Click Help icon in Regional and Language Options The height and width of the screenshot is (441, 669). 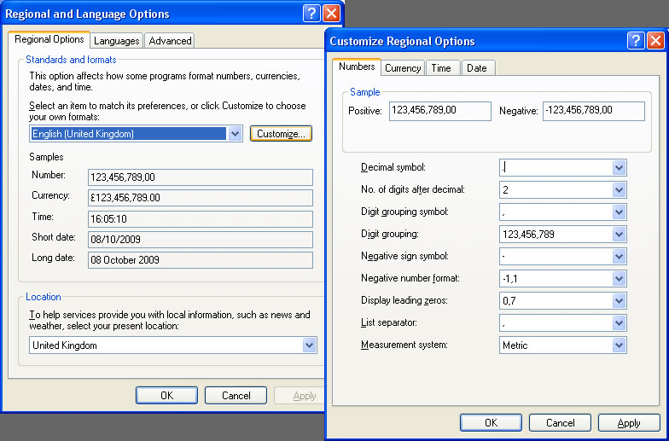click(312, 14)
